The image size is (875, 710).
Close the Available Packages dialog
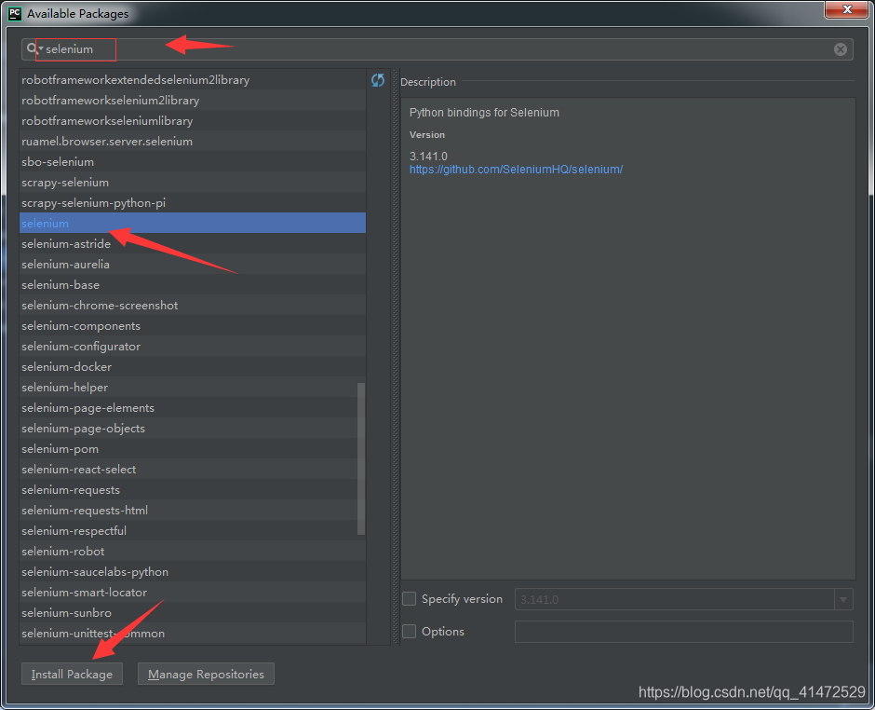(x=846, y=9)
